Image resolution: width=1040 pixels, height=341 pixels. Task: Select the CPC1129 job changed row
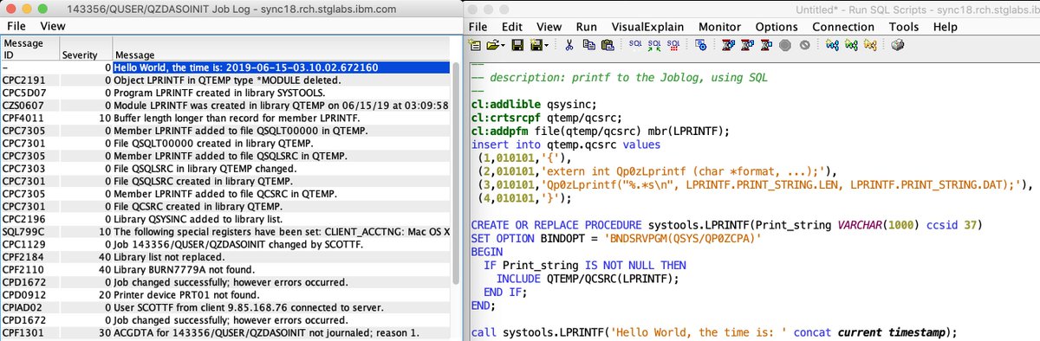point(225,245)
